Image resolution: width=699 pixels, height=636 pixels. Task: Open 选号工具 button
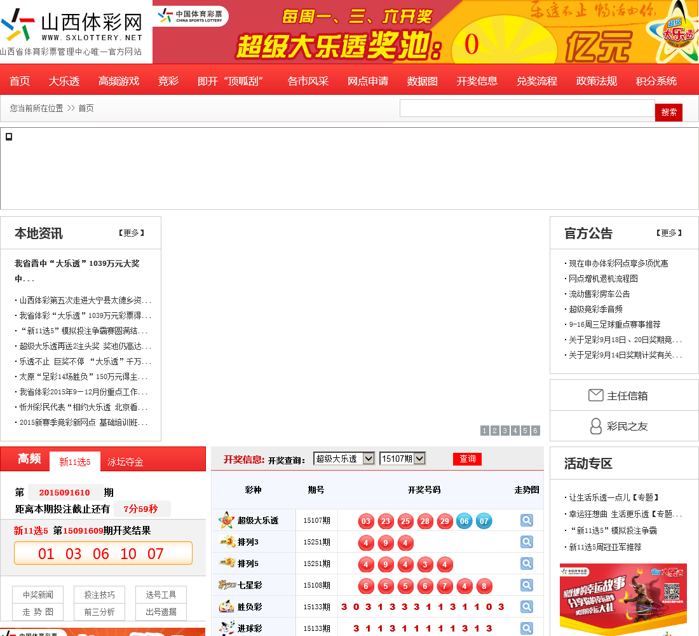pyautogui.click(x=161, y=595)
